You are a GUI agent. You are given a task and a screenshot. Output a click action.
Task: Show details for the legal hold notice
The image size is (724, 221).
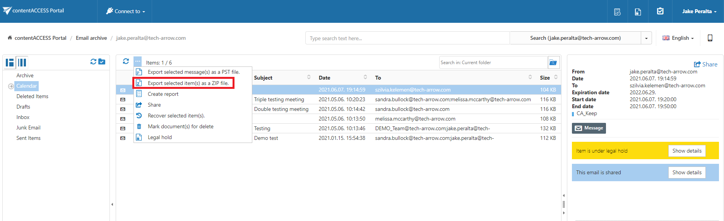click(686, 151)
